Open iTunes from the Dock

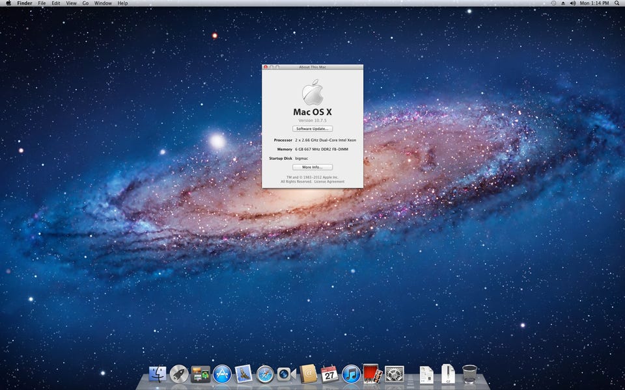point(351,374)
